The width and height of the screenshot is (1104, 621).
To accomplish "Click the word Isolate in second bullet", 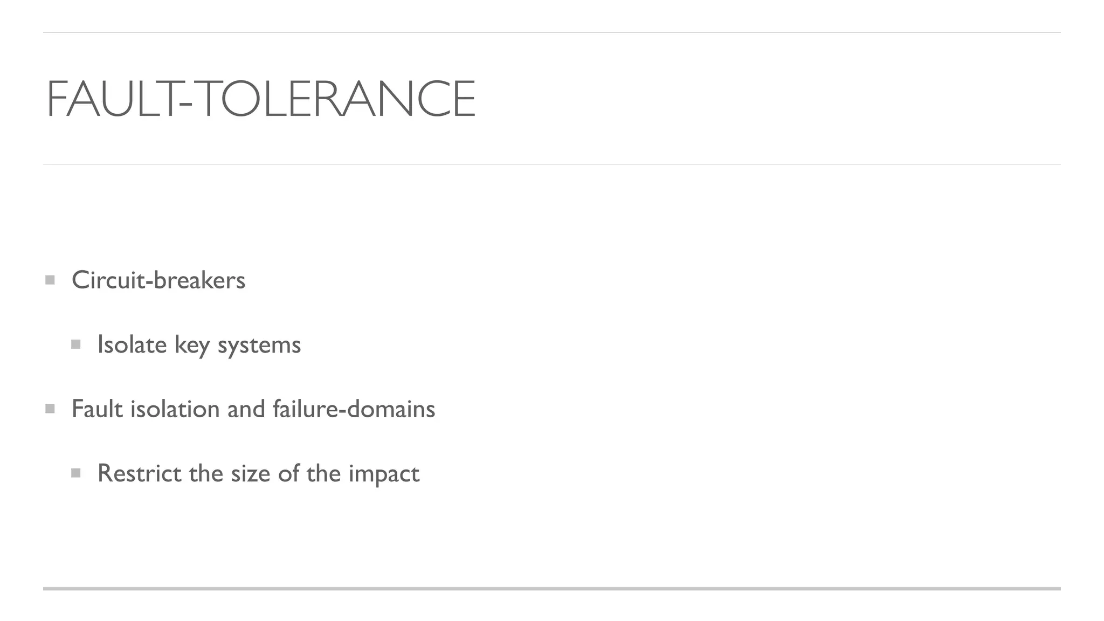I will [132, 344].
